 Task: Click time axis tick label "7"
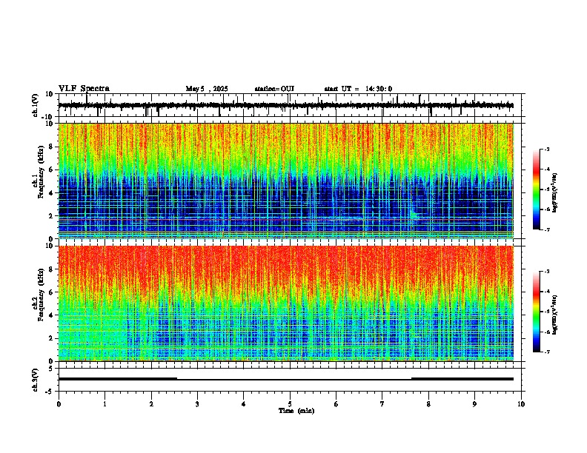pyautogui.click(x=382, y=404)
